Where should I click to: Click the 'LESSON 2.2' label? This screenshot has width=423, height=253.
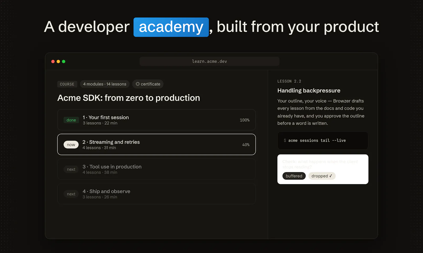pos(289,81)
